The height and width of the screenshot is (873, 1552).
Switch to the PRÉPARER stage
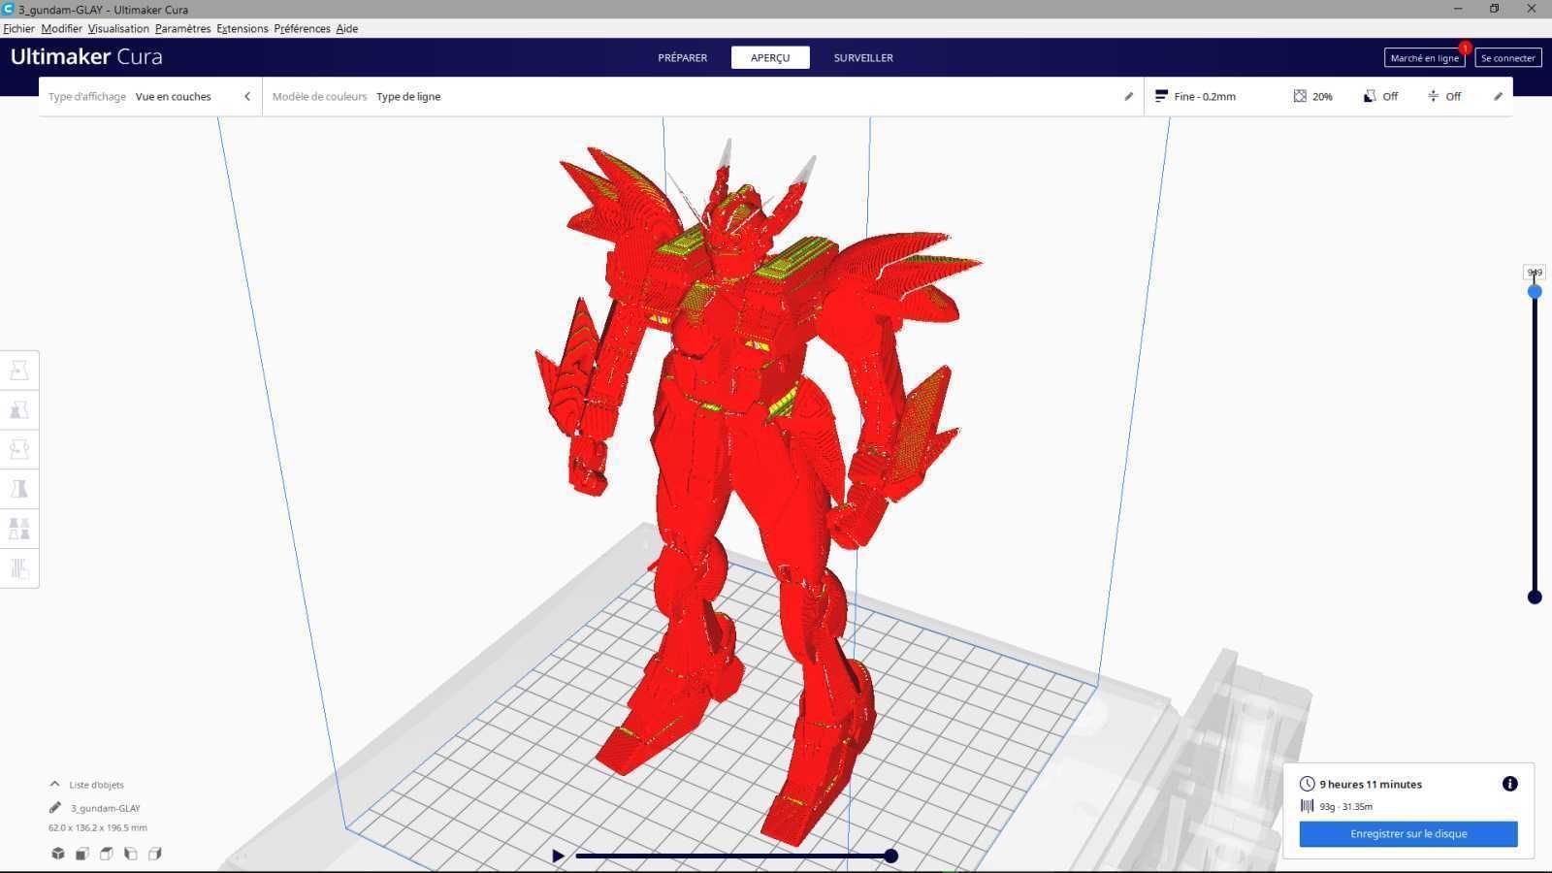(683, 57)
